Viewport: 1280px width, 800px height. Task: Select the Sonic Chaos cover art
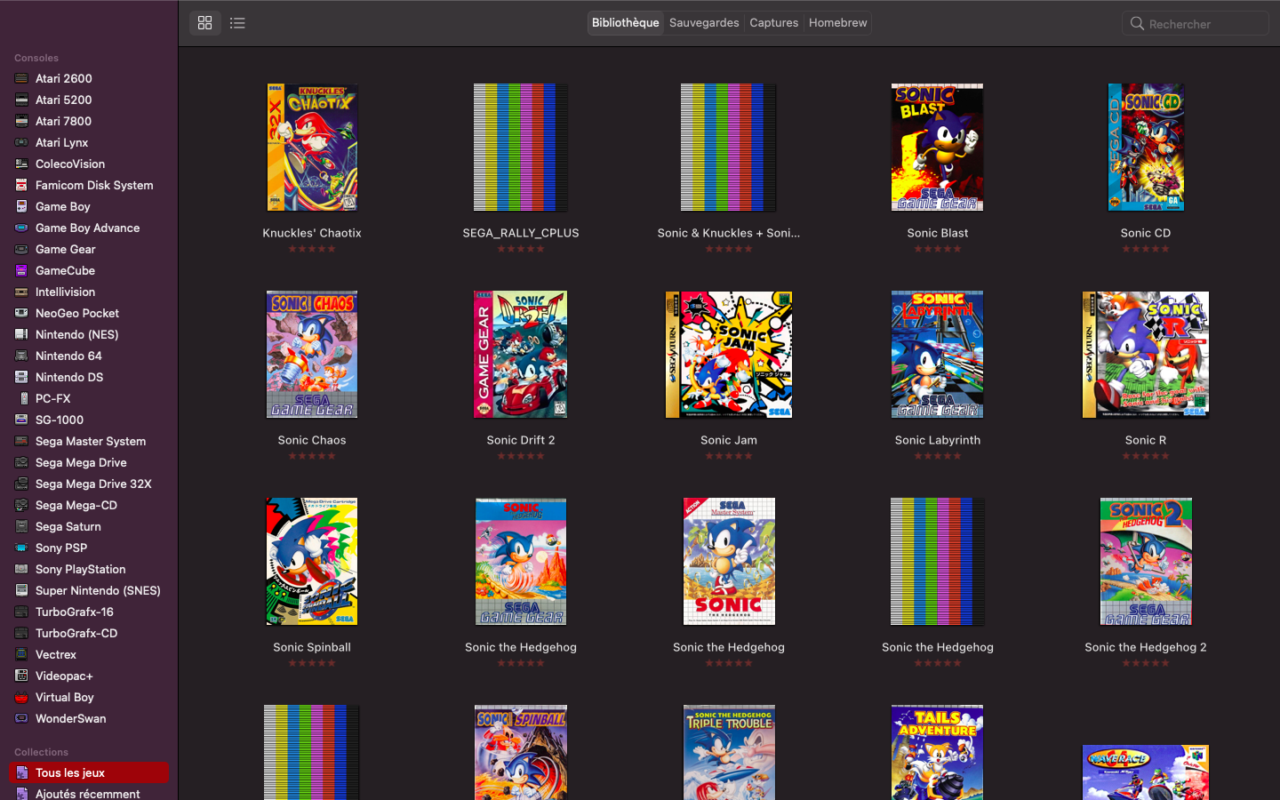pyautogui.click(x=312, y=355)
